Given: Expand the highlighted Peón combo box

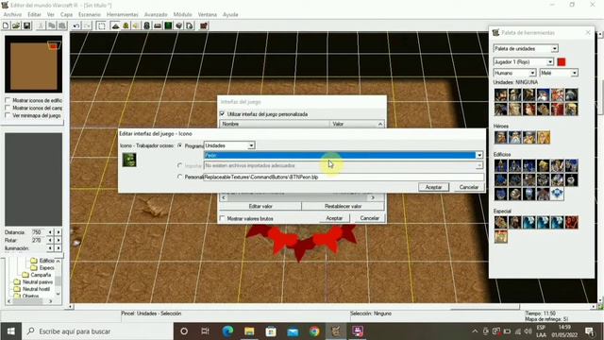Looking at the screenshot, I should click(x=478, y=155).
